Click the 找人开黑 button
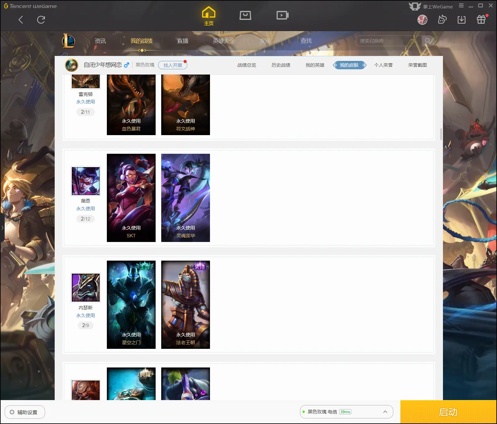Screen dimensions: 497x424 tap(173, 65)
